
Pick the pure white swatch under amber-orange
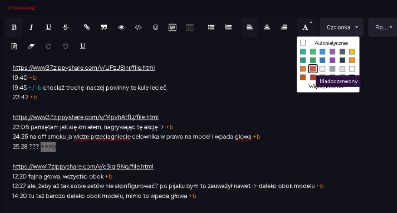pyautogui.click(x=352, y=69)
